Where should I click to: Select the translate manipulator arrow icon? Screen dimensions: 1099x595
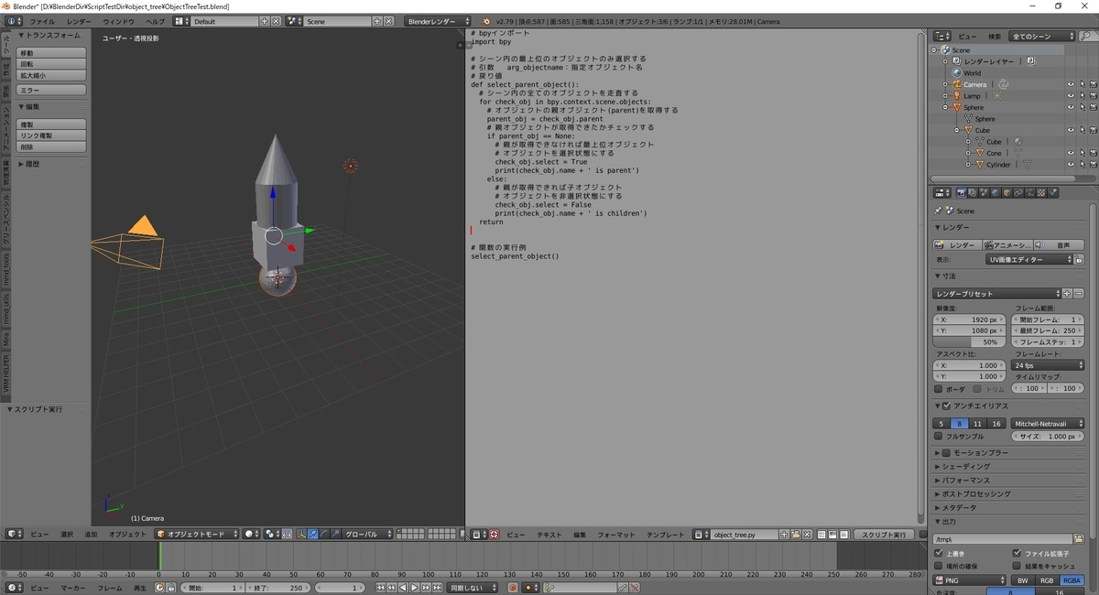pyautogui.click(x=312, y=534)
